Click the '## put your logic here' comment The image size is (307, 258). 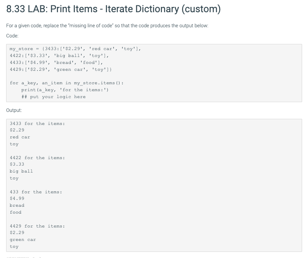click(53, 97)
